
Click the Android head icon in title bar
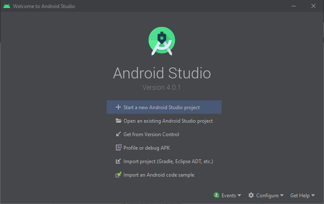(7, 6)
